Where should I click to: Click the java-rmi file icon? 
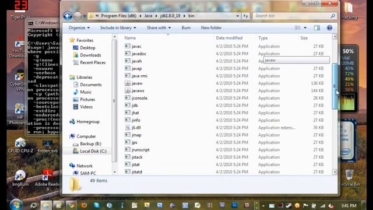(128, 76)
